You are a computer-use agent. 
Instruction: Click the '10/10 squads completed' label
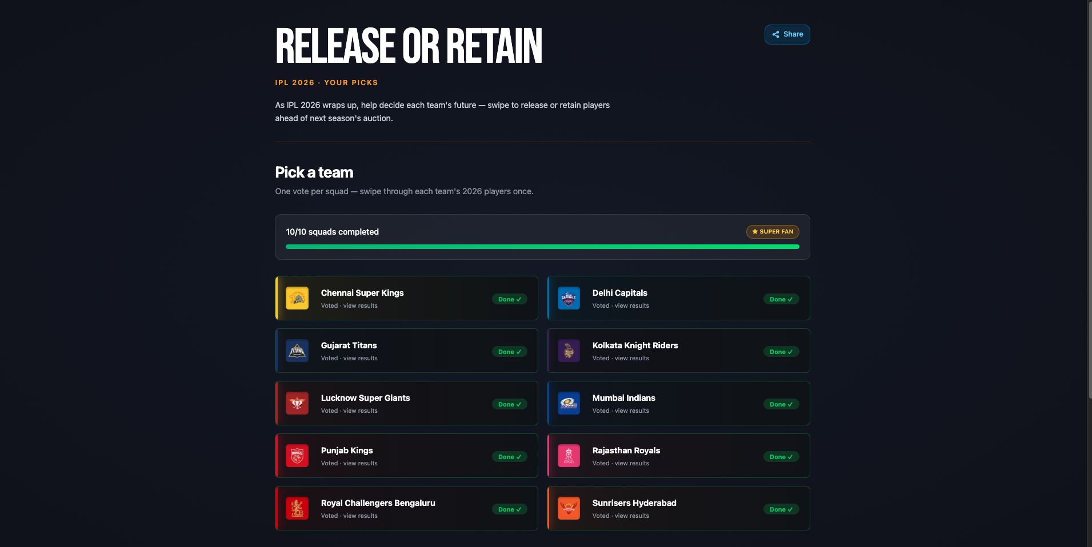click(x=333, y=232)
